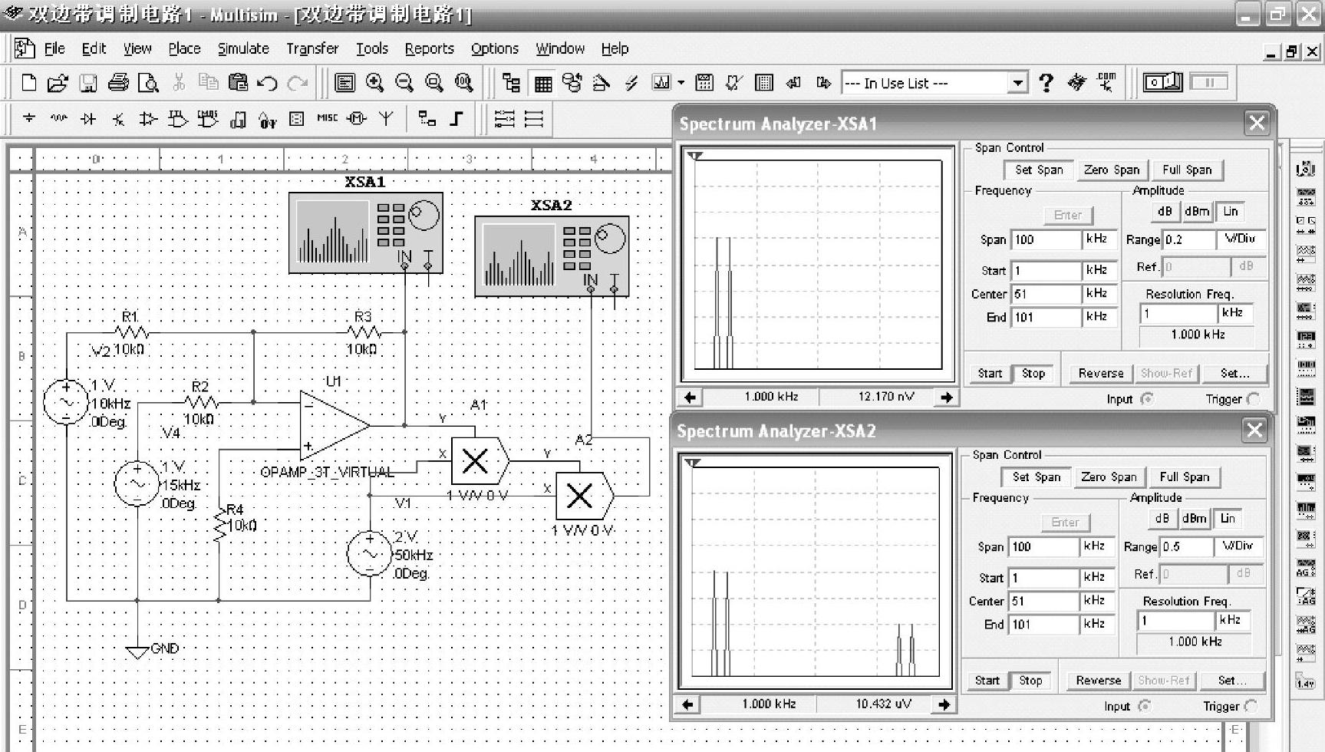This screenshot has width=1325, height=752.
Task: Click the Place Ground source icon
Action: tap(29, 119)
